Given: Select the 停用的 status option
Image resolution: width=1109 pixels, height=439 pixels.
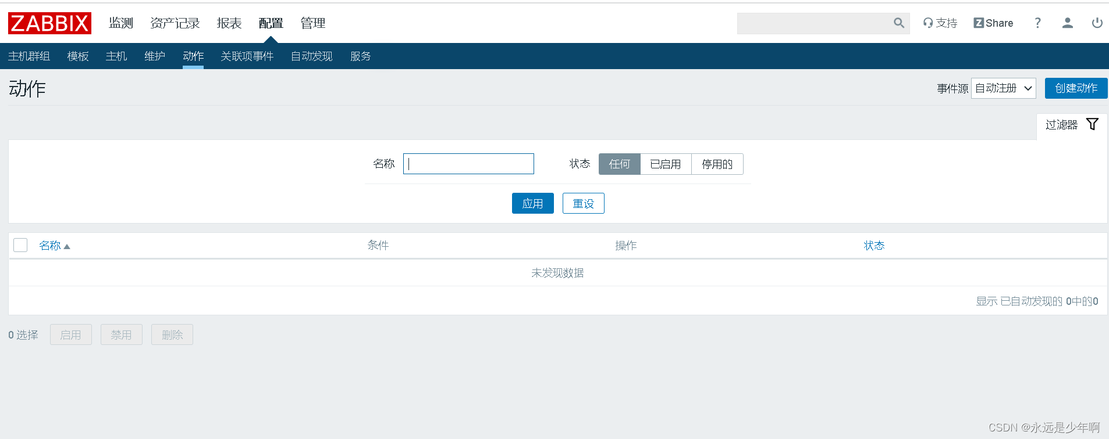Looking at the screenshot, I should (x=717, y=164).
